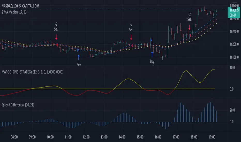Open the NASDAQ 100 symbol title
Screen dimensions: 241x142
click(x=20, y=6)
